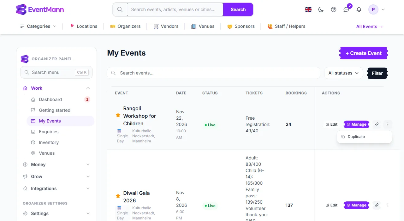Open Venues in the top navigation bar
Viewport: 404px width, 221px height.
point(203,26)
